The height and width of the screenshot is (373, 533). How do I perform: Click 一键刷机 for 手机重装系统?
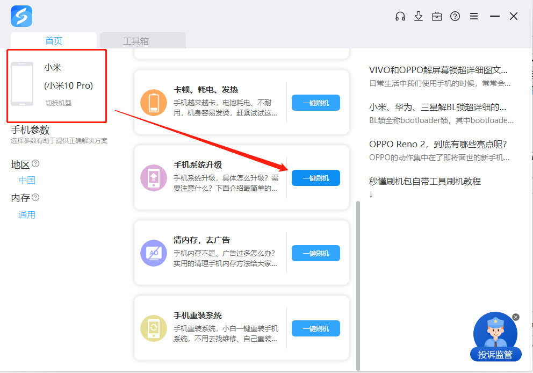pos(316,328)
